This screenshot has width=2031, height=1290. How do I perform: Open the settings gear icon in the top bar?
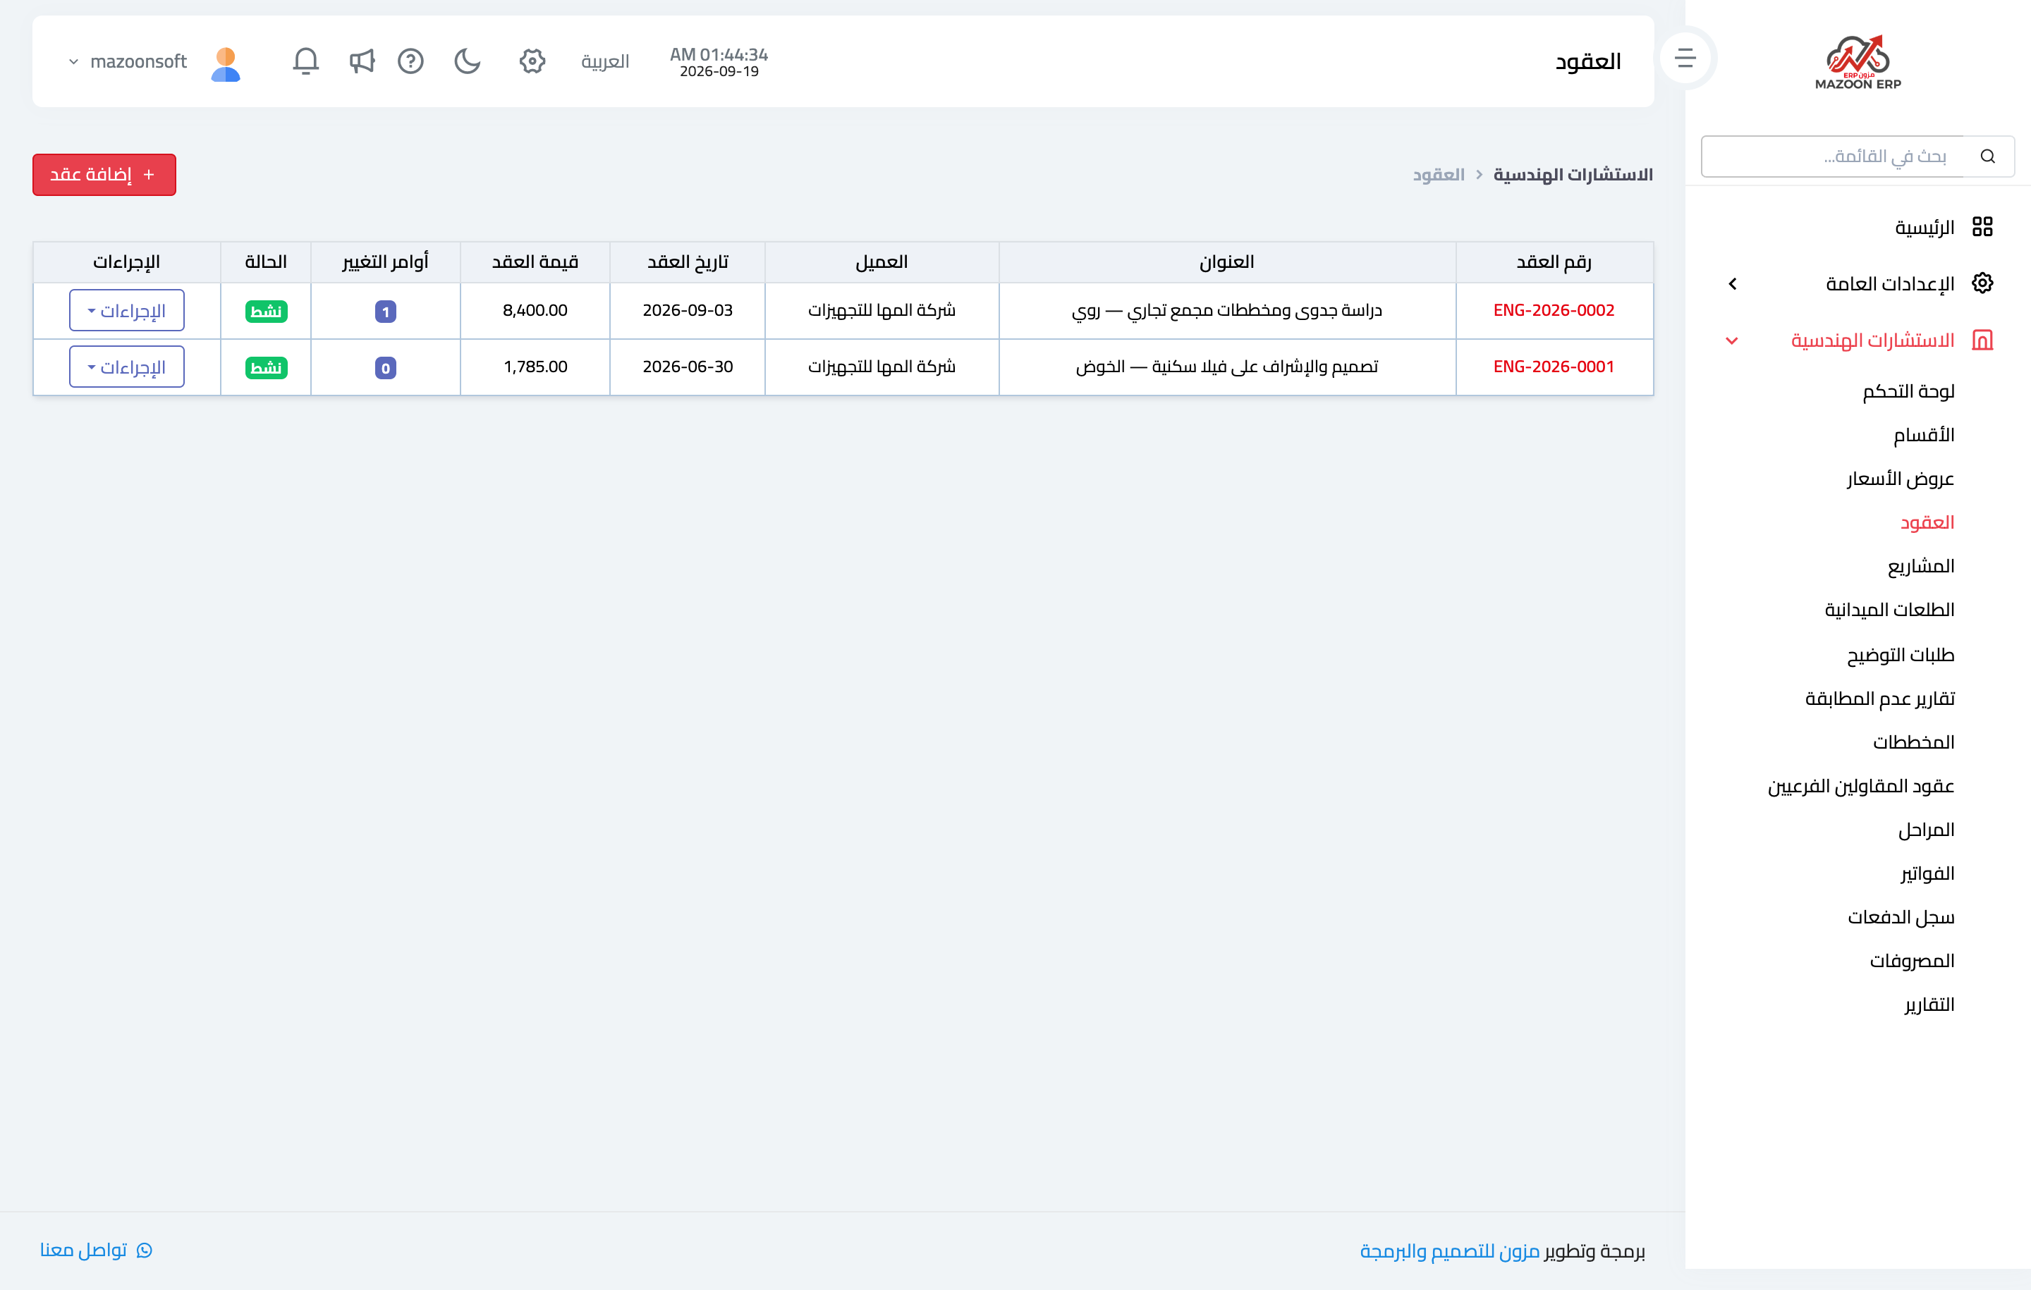(x=532, y=61)
